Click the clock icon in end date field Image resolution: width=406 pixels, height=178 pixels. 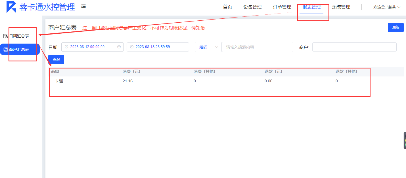[x=132, y=47]
